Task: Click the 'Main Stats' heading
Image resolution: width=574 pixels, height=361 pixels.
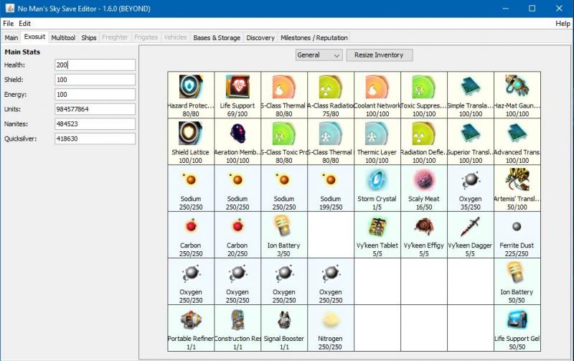Action: (x=22, y=52)
